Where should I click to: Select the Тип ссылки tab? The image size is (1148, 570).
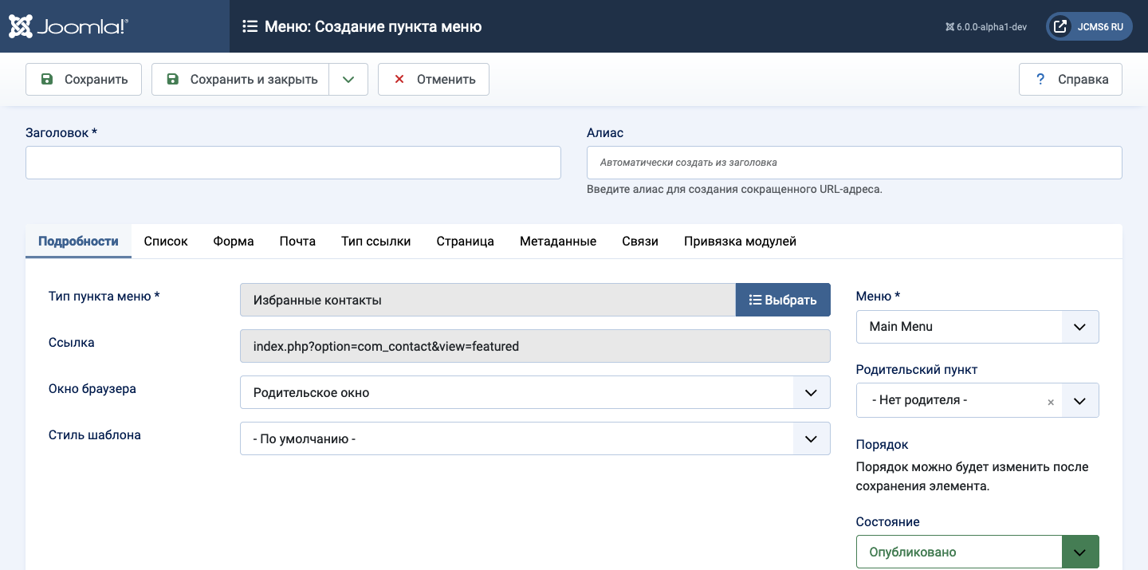click(x=375, y=241)
